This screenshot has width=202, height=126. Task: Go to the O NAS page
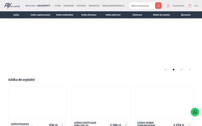click(58, 6)
